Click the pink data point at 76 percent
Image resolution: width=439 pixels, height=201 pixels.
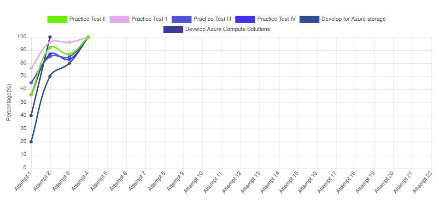click(31, 68)
